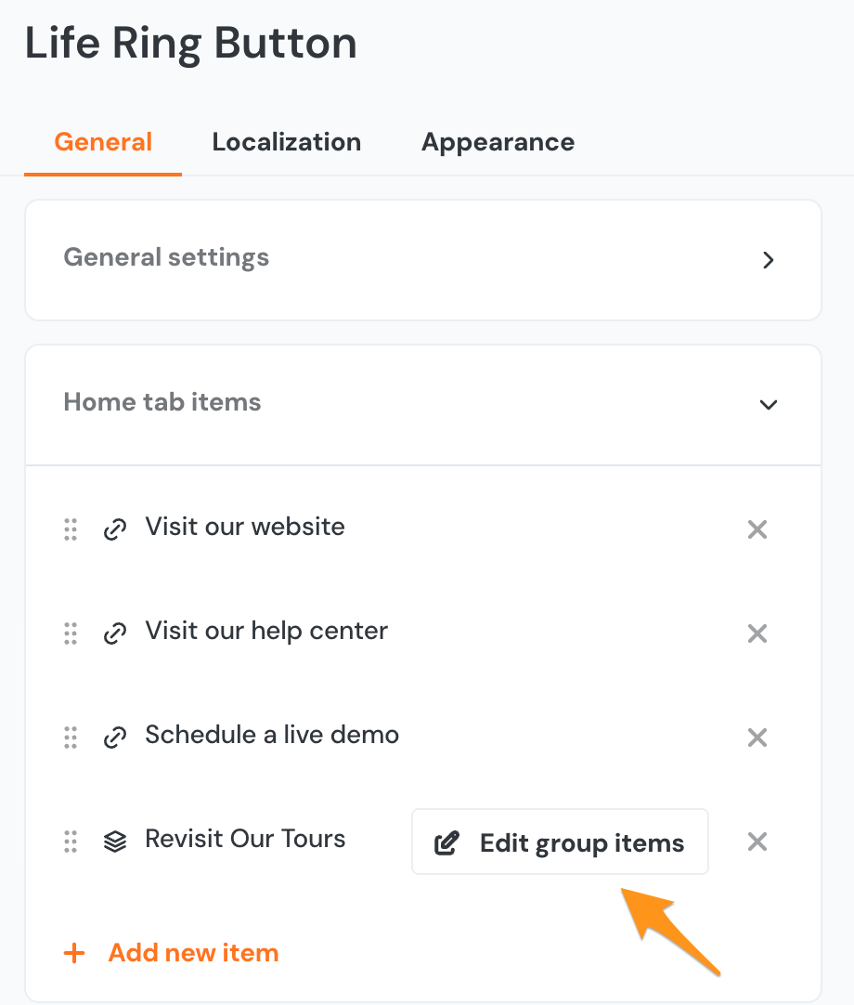
Task: Click link icon next to Schedule a live demo
Action: click(x=115, y=737)
